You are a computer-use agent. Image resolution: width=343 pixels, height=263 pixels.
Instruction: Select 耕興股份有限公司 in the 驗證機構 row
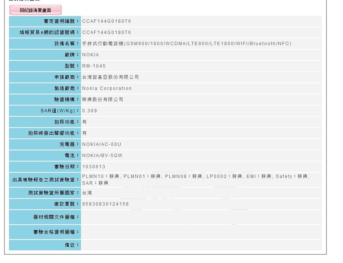[103, 99]
